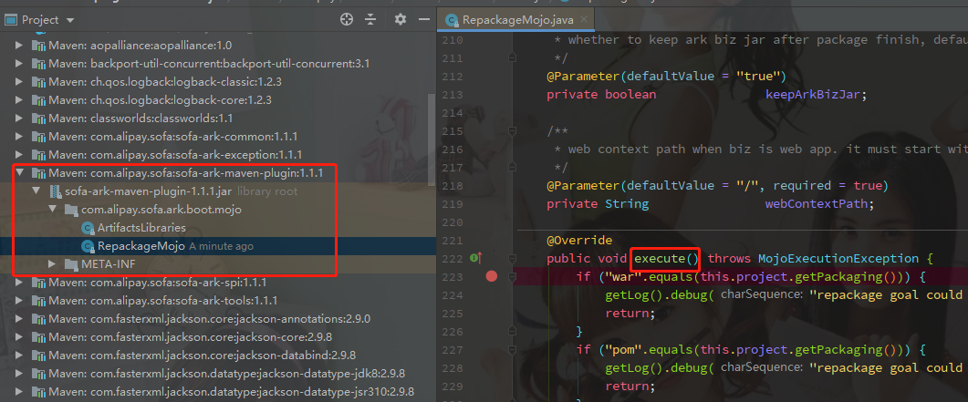968x402 pixels.
Task: Click the collapse all icon in Project panel
Action: point(370,20)
